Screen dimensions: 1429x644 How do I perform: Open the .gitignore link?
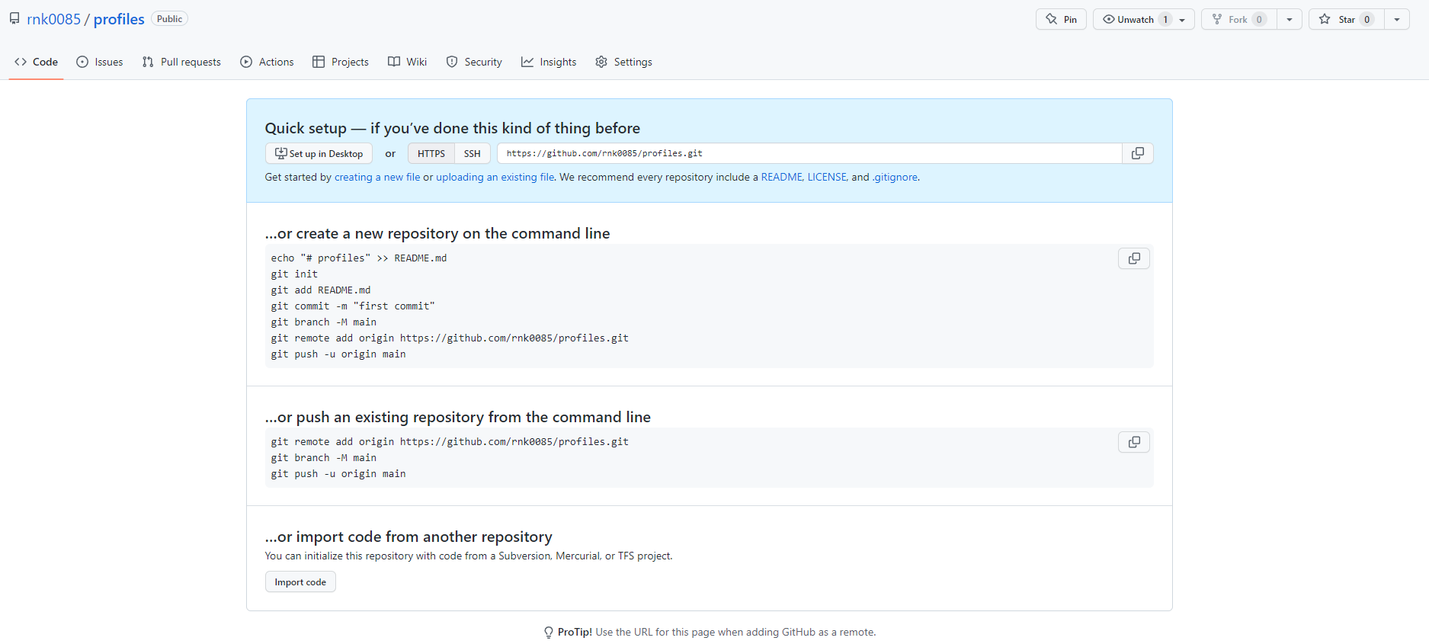point(895,177)
